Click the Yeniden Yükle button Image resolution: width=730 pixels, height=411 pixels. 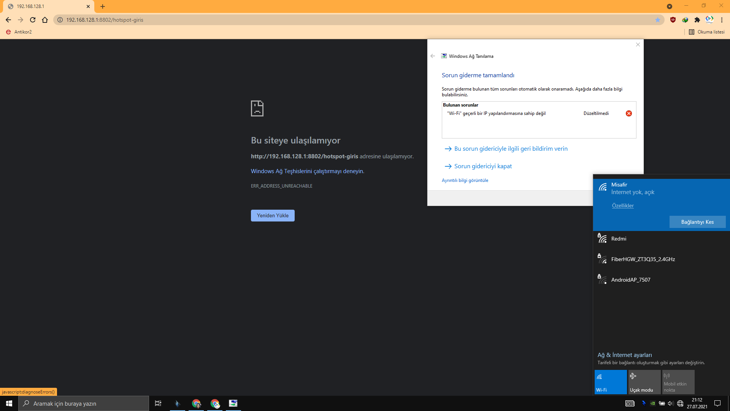tap(273, 215)
